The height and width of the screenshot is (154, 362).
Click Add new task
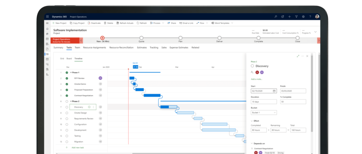pyautogui.click(x=77, y=147)
